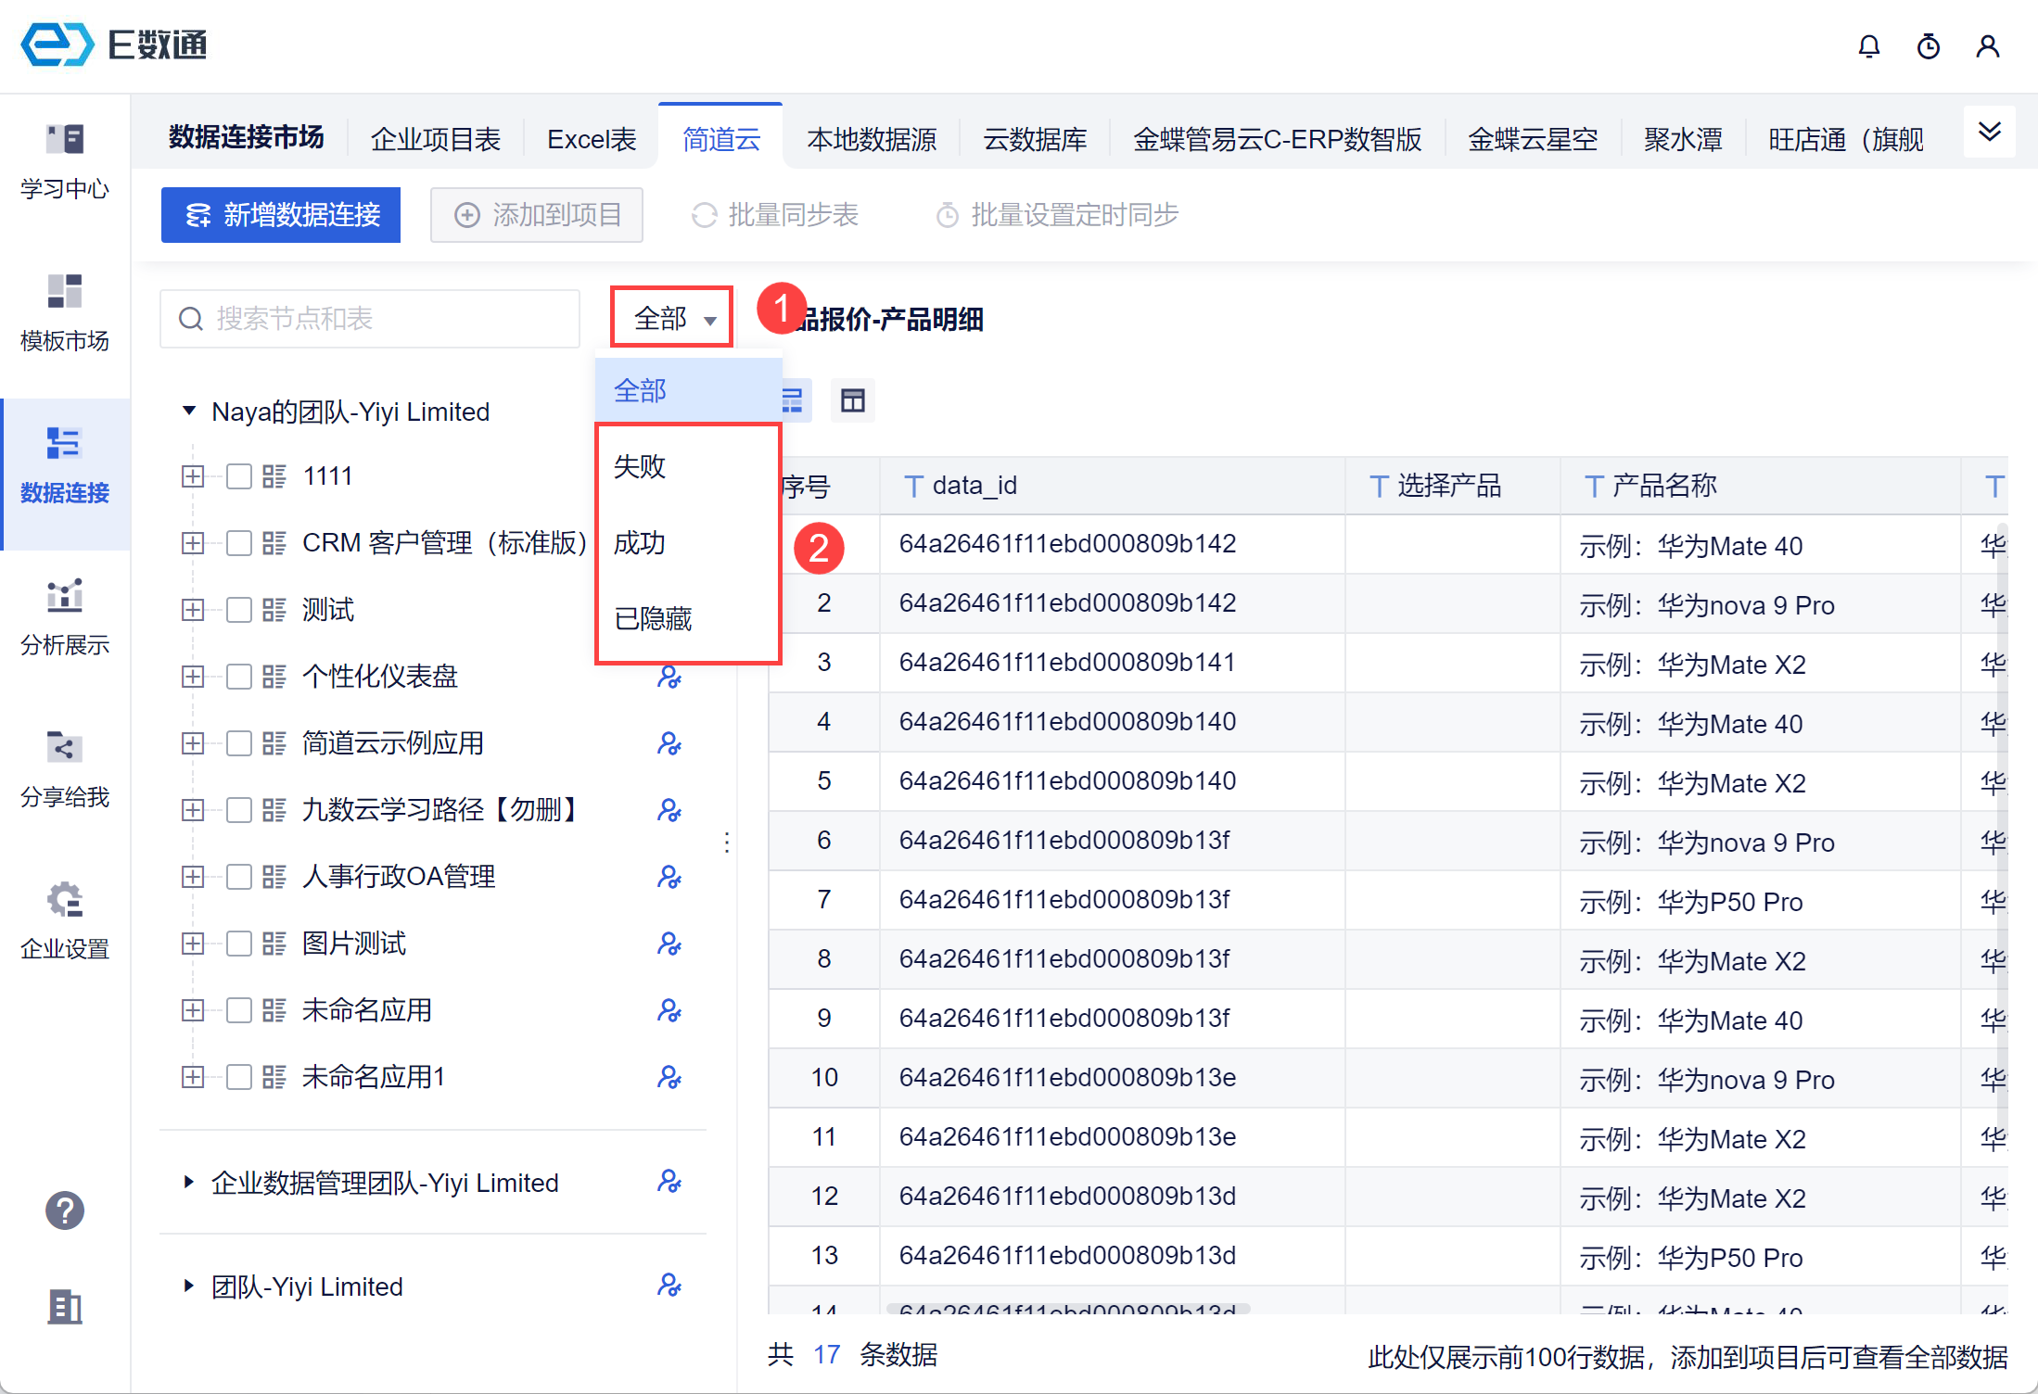
Task: Select checkbox for 图片测试
Action: 239,944
